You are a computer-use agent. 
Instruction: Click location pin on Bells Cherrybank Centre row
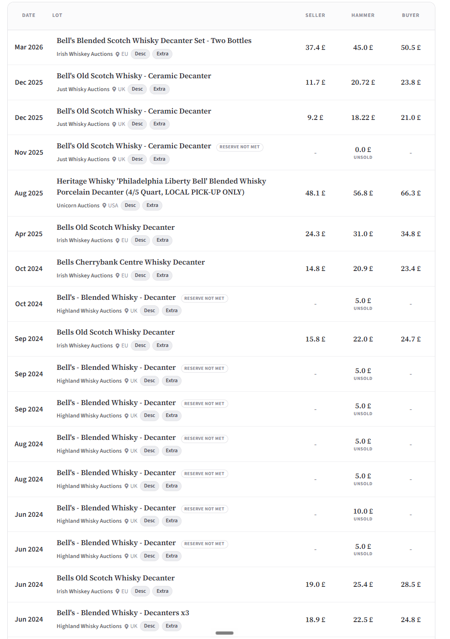click(118, 276)
